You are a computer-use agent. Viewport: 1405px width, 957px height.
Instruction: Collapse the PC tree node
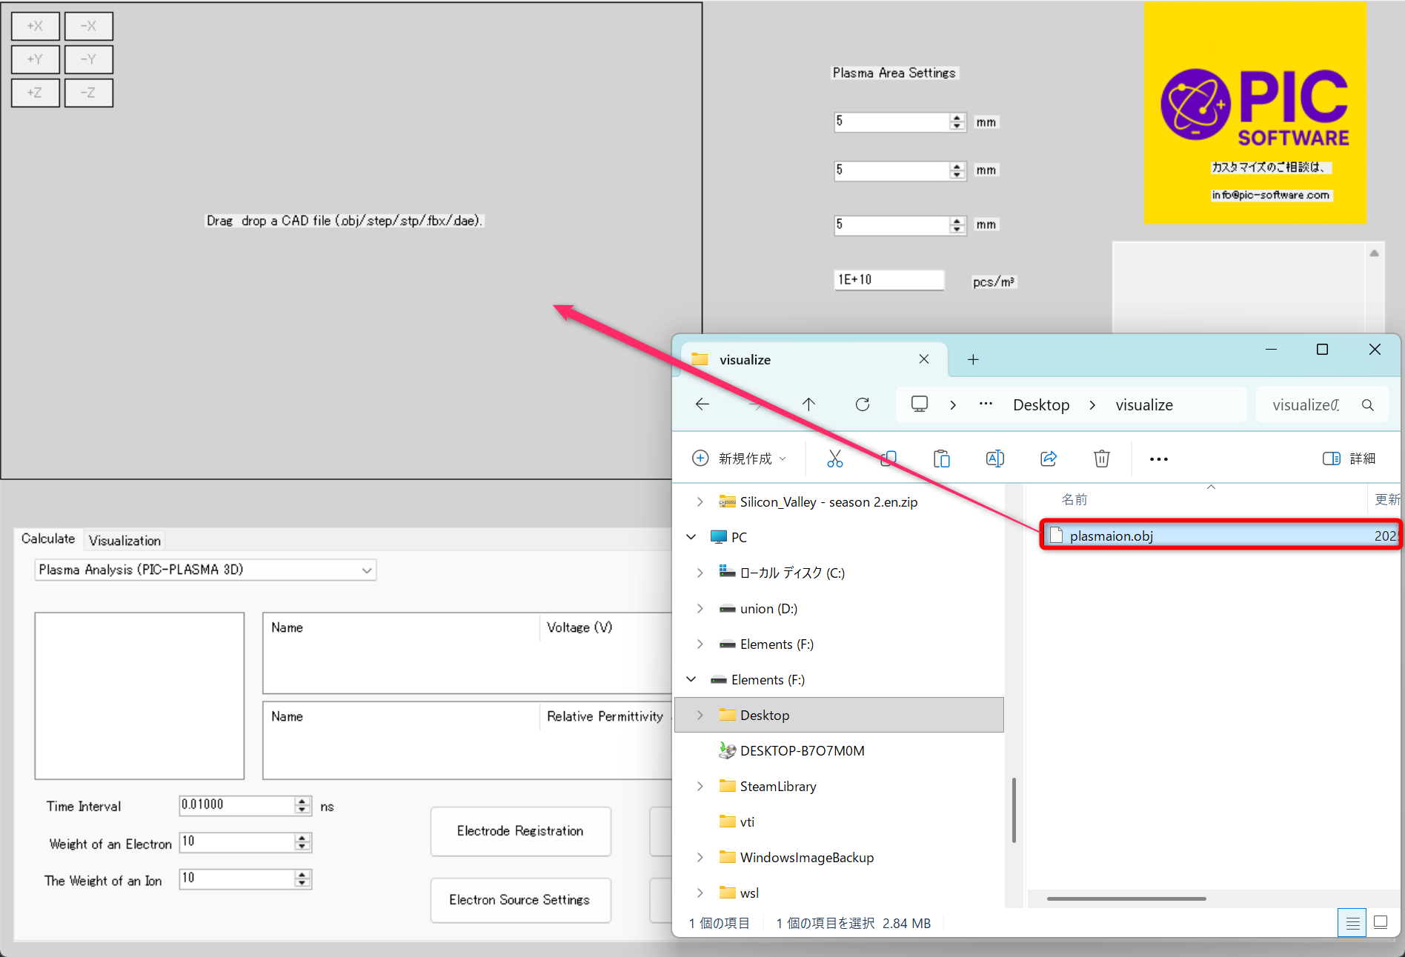tap(691, 537)
